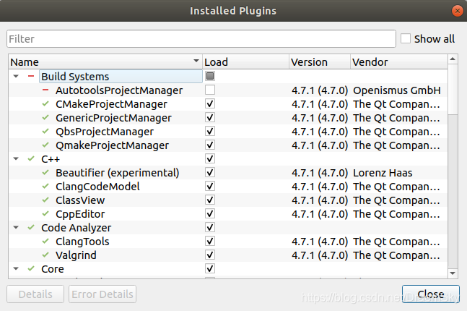
Task: Uncheck the CMakeProjectManager load checkbox
Action: (x=210, y=103)
